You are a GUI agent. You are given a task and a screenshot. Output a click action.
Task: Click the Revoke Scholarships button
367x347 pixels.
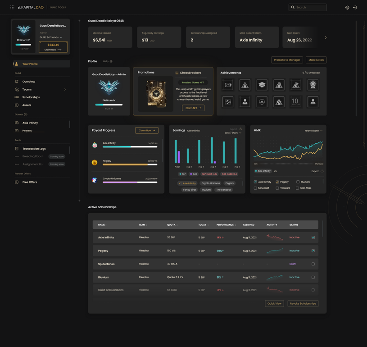(303, 304)
